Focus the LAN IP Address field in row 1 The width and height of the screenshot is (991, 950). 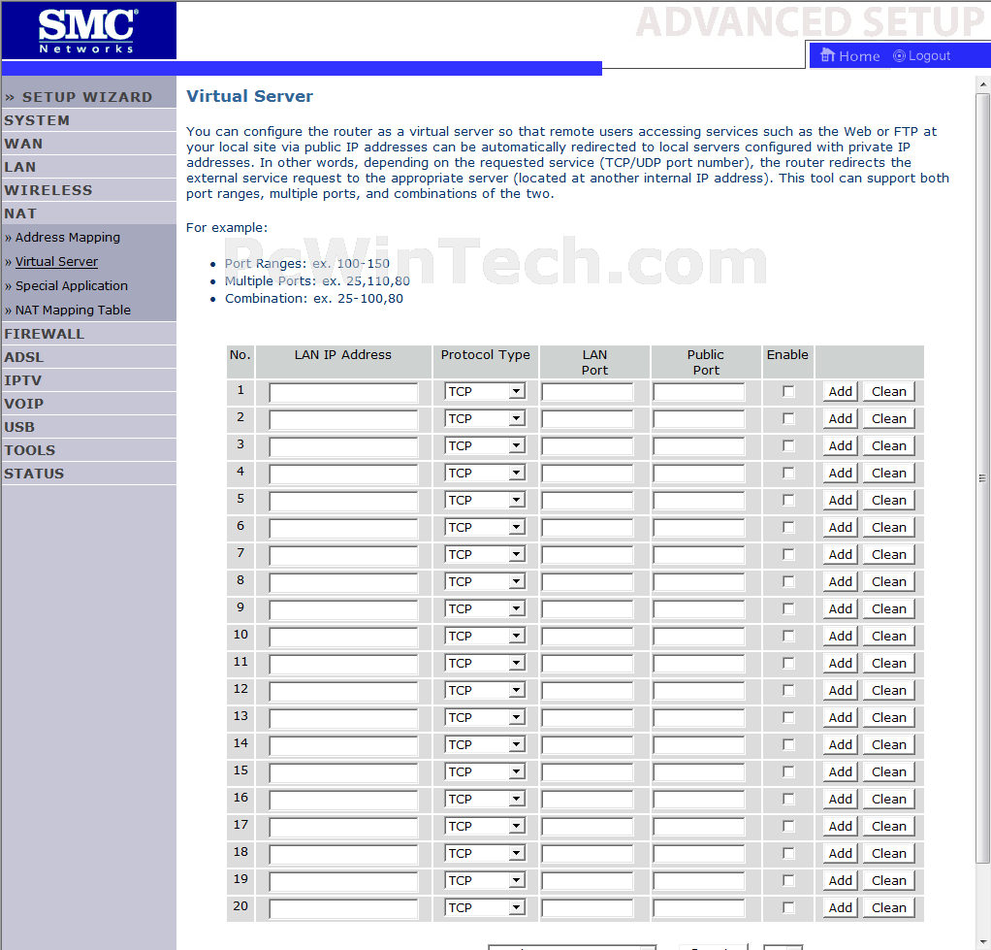point(343,392)
